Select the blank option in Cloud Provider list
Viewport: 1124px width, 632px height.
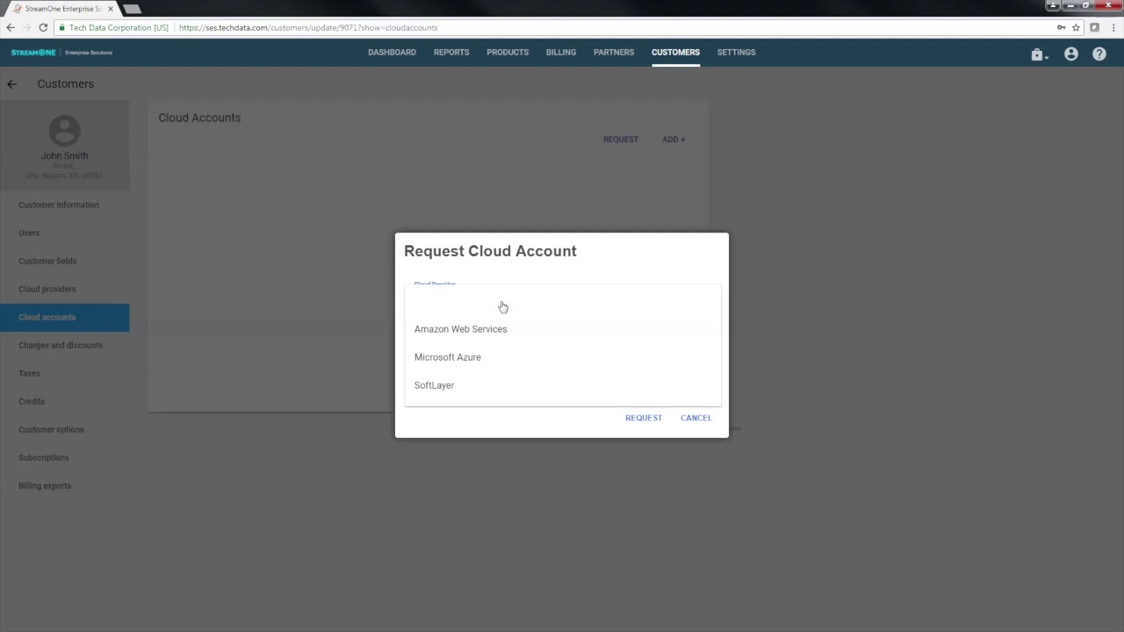click(562, 303)
